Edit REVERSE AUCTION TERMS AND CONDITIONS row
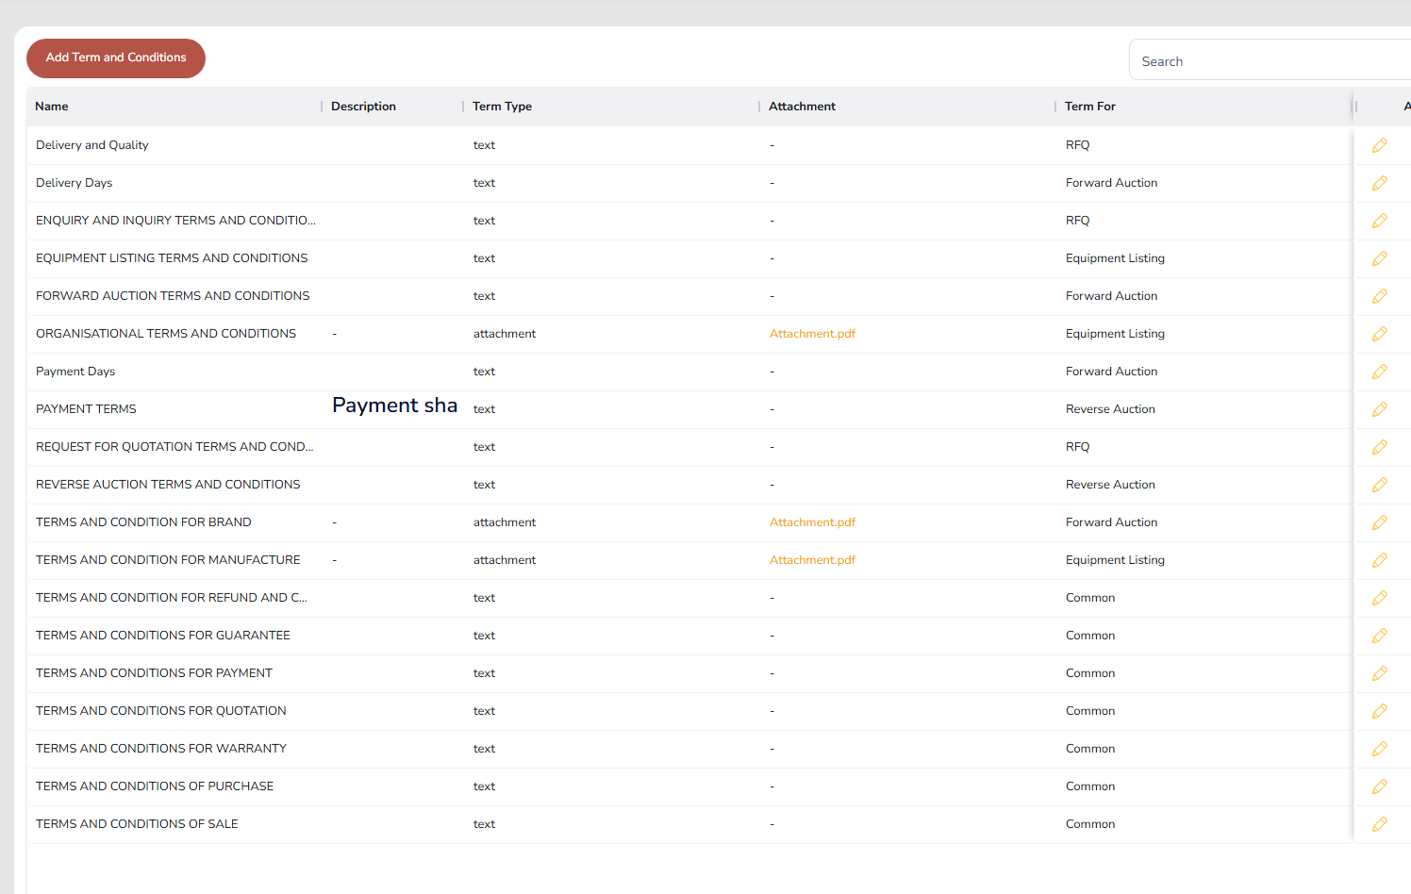The image size is (1411, 894). (1379, 485)
